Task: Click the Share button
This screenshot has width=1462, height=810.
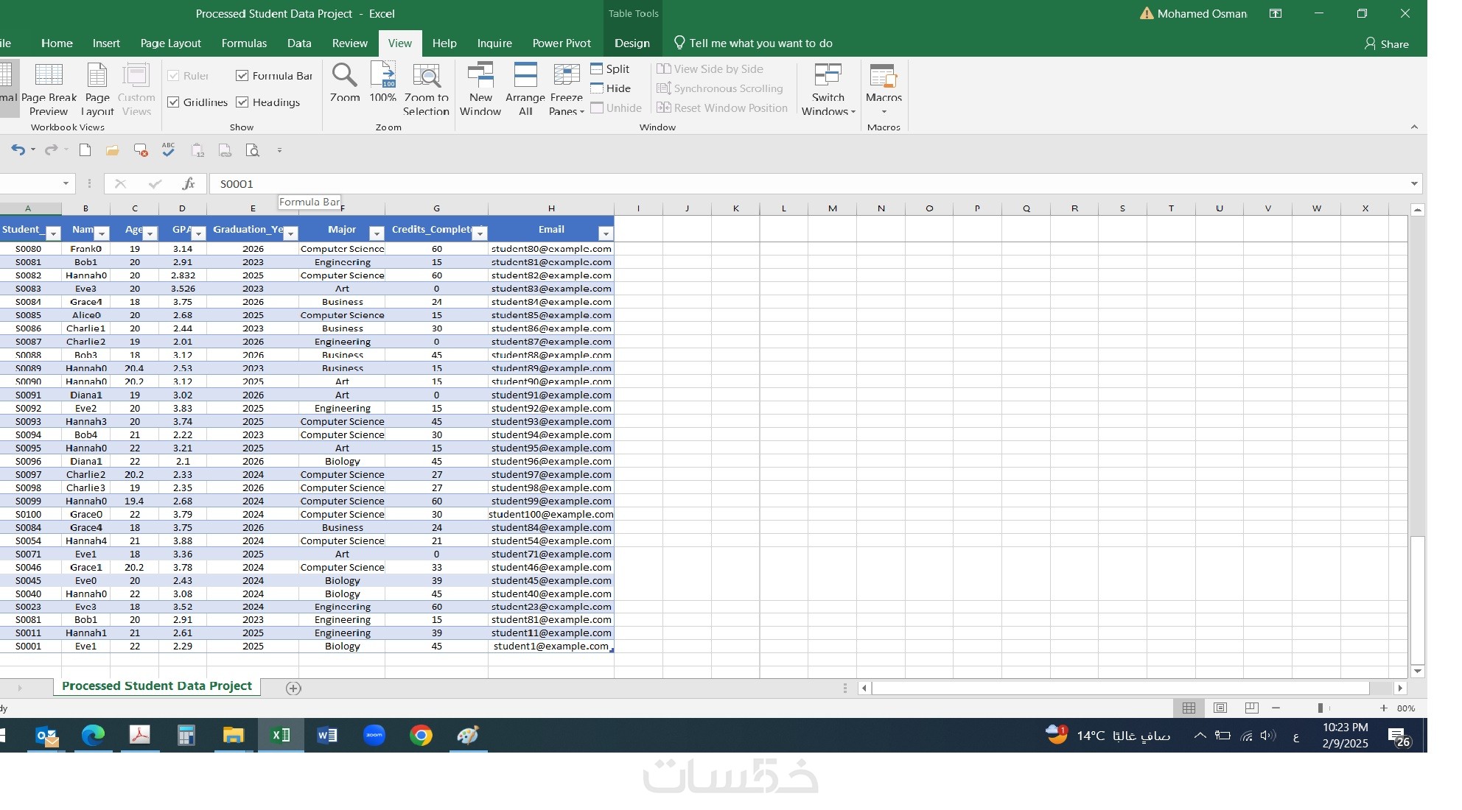Action: pos(1386,43)
